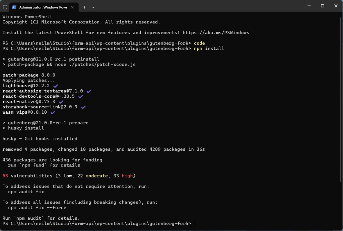The image size is (343, 231).
Task: Click the red 58 vulnerabilities count
Action: pyautogui.click(x=5, y=176)
